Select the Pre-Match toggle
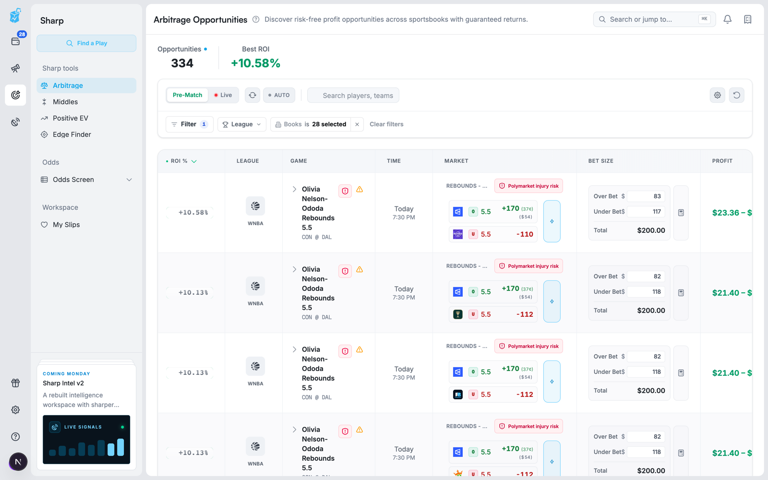The width and height of the screenshot is (768, 480). coord(187,95)
